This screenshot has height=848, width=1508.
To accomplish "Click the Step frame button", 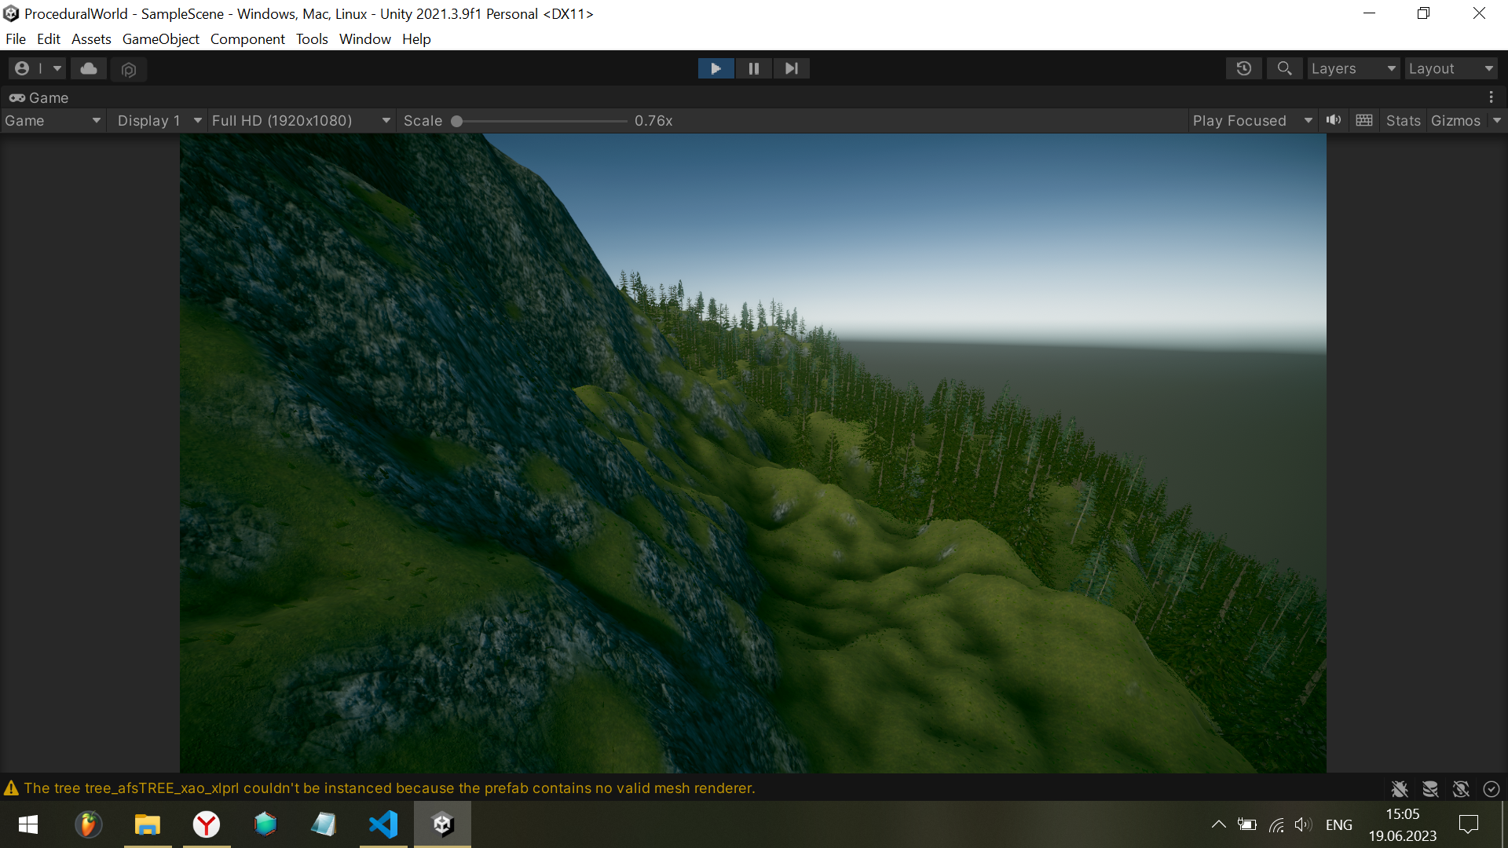I will (x=791, y=69).
